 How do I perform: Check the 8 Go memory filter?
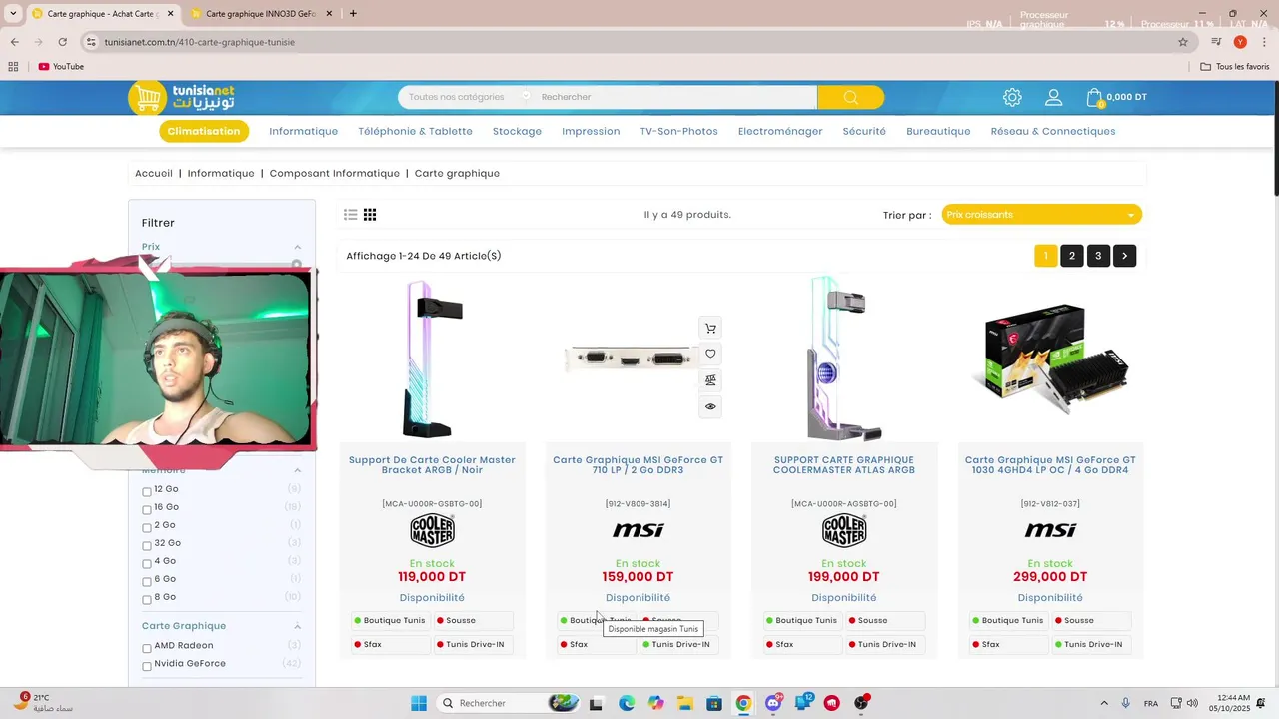(147, 599)
